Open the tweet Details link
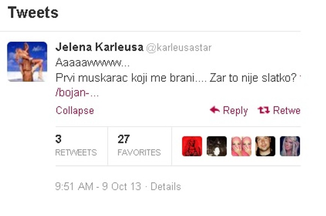The image size is (326, 216). (166, 186)
